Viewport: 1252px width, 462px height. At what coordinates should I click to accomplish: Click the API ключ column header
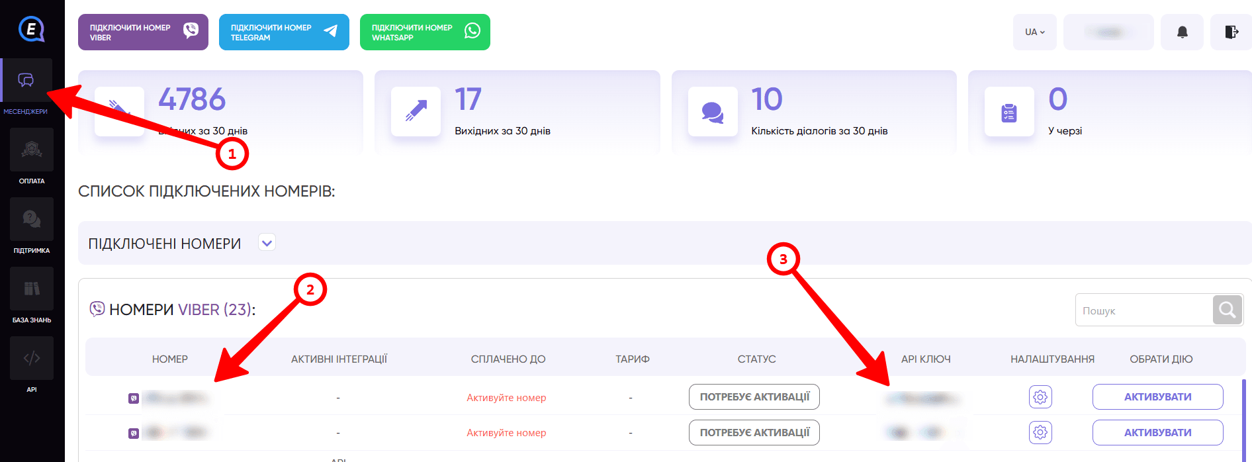pyautogui.click(x=926, y=359)
